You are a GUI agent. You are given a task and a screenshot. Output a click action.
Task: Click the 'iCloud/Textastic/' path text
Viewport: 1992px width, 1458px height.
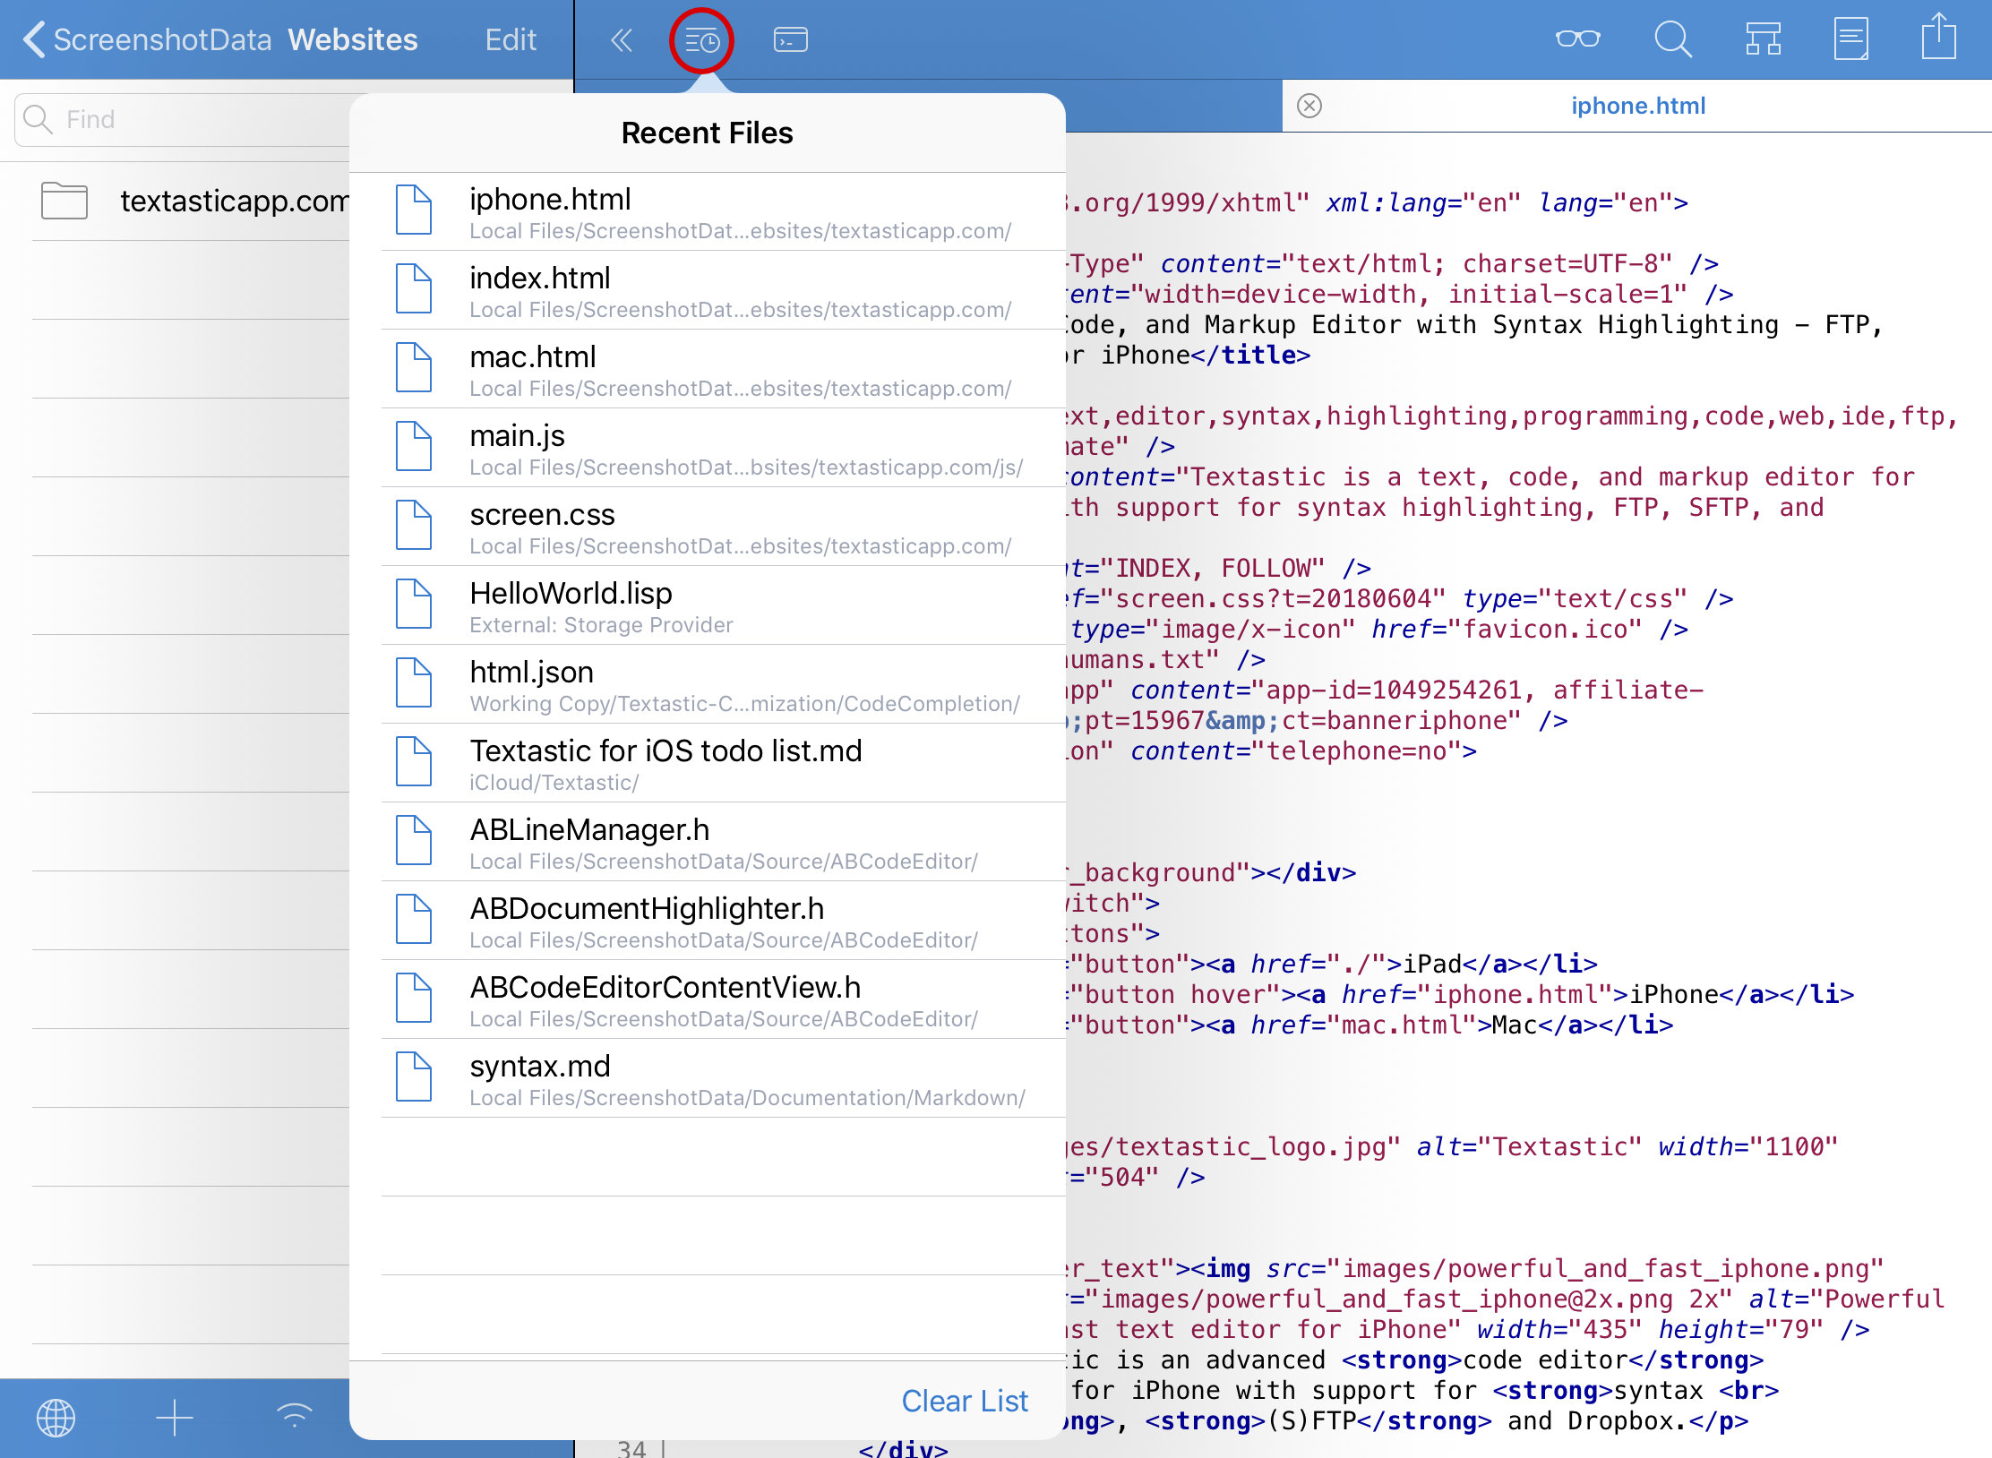(x=554, y=783)
